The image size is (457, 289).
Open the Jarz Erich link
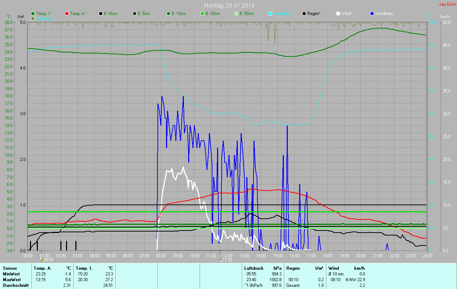447,4
